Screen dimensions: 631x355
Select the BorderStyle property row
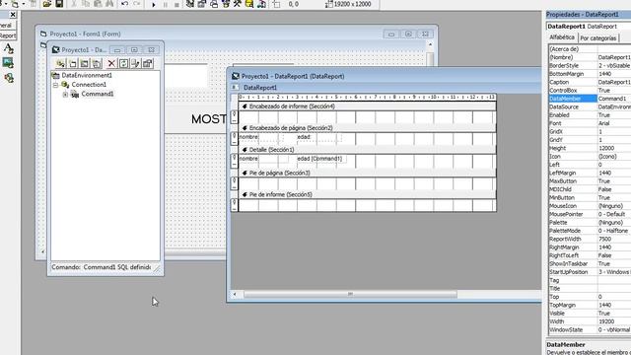(590, 66)
